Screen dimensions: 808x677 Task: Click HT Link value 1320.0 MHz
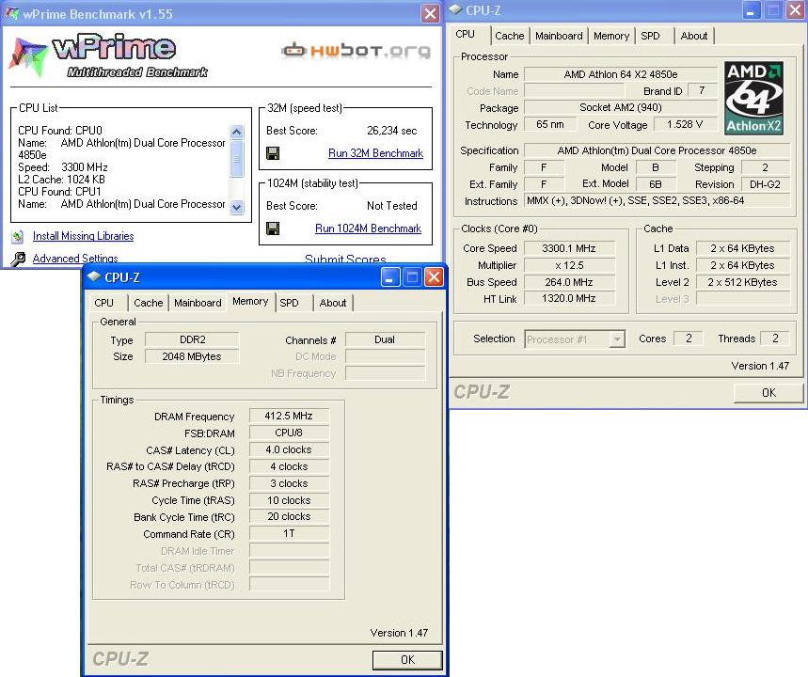tap(569, 298)
